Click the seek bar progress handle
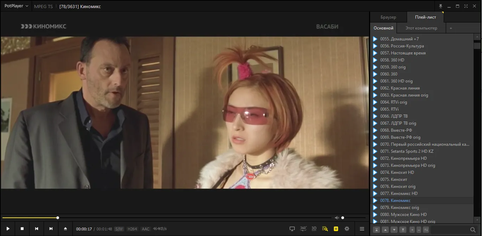 click(x=58, y=218)
